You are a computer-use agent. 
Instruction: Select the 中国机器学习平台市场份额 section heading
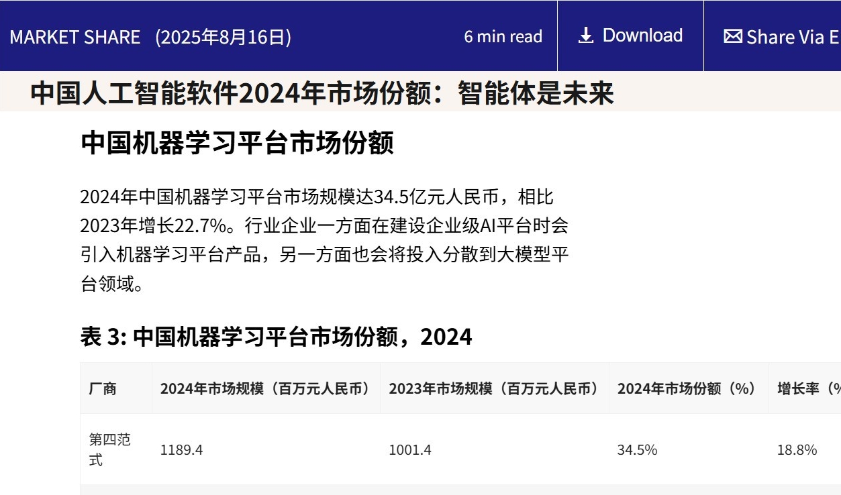tap(237, 143)
